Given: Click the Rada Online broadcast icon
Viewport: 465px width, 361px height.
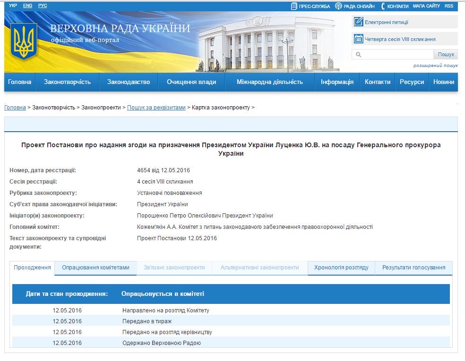Looking at the screenshot, I should 338,6.
